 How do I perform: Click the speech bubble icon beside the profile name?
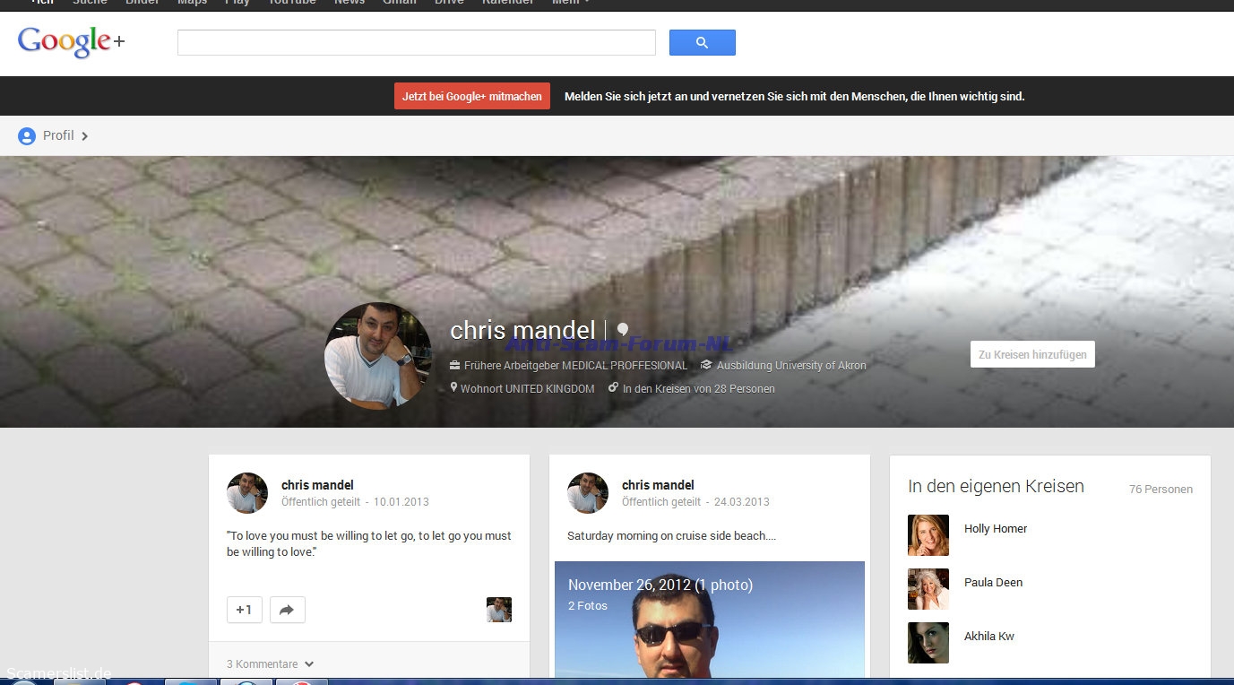[622, 331]
